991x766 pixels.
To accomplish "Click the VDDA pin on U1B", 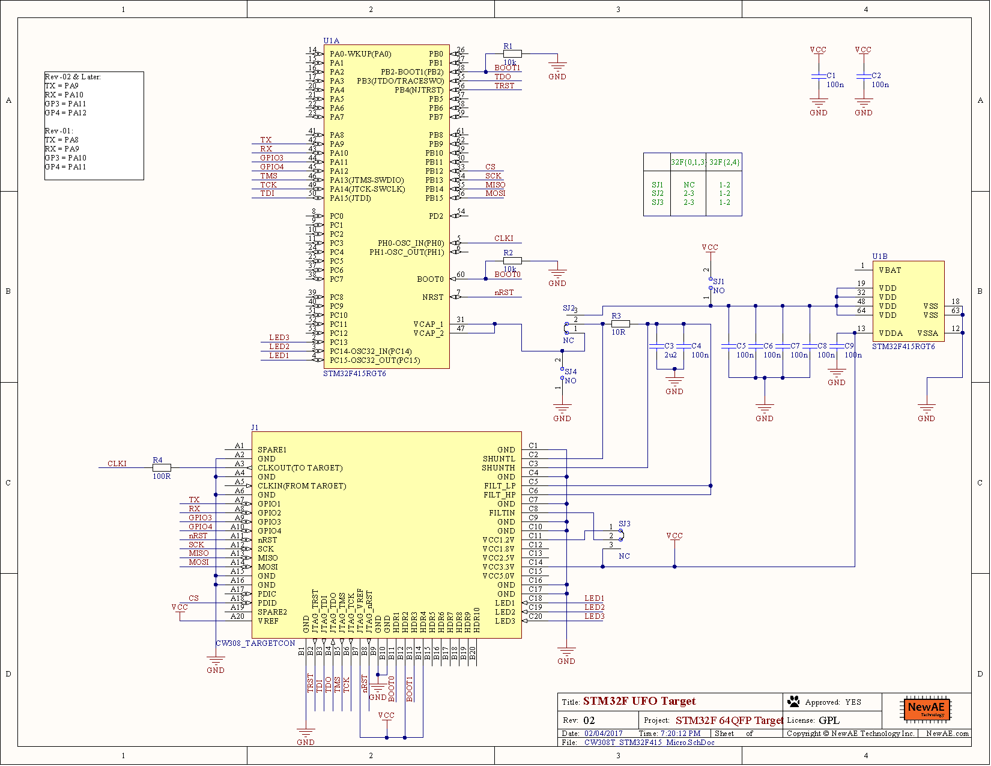I will [891, 333].
